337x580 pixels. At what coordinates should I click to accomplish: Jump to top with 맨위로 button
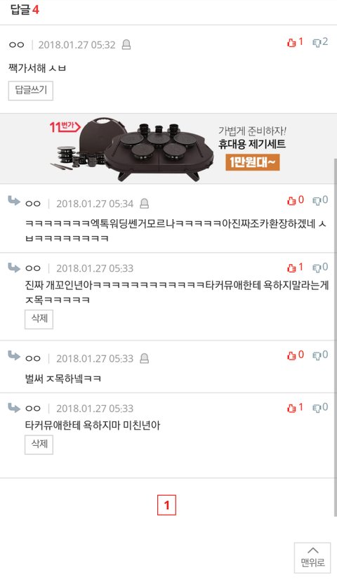pos(313,558)
